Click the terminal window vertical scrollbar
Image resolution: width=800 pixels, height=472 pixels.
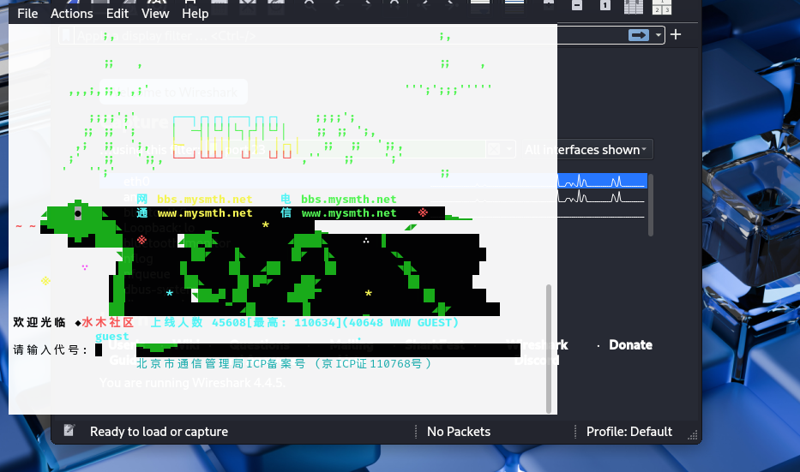point(549,349)
